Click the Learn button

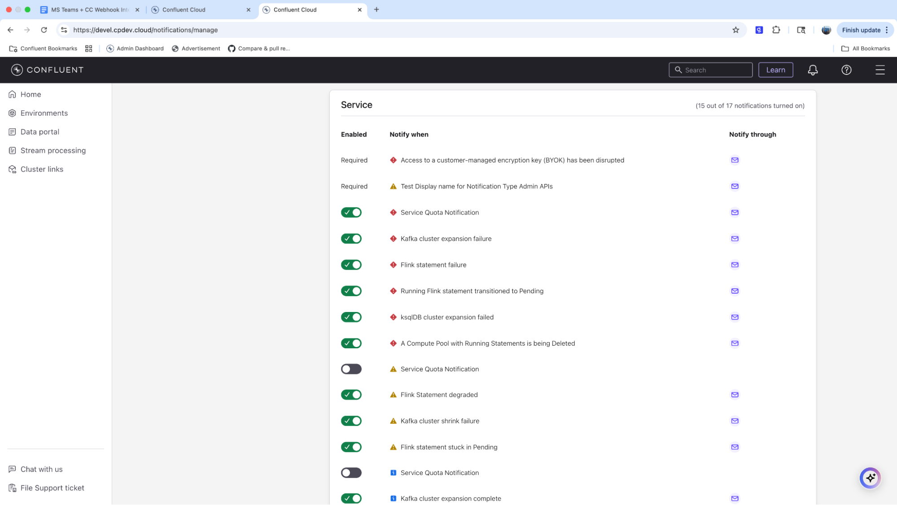775,70
